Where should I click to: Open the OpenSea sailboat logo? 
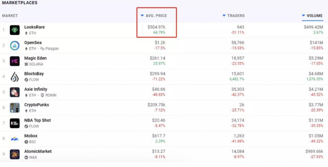click(x=15, y=45)
